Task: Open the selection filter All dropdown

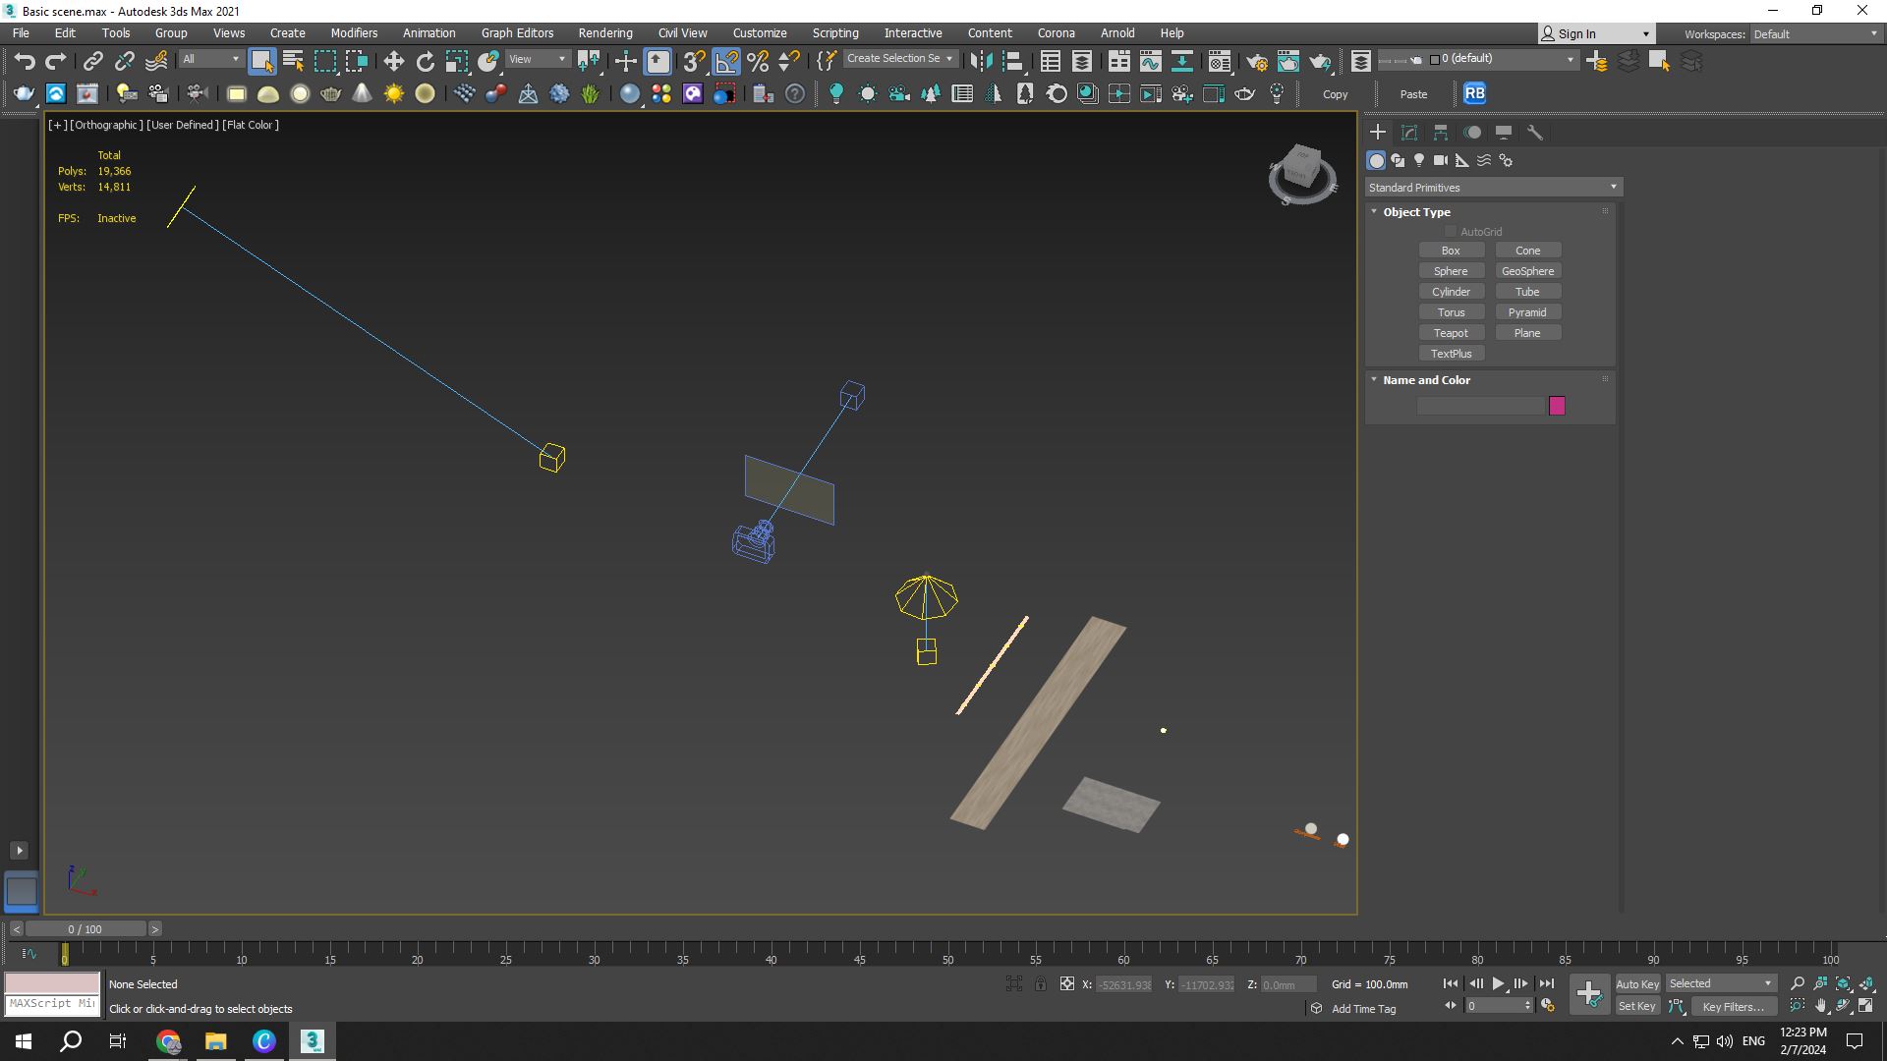Action: click(x=210, y=59)
